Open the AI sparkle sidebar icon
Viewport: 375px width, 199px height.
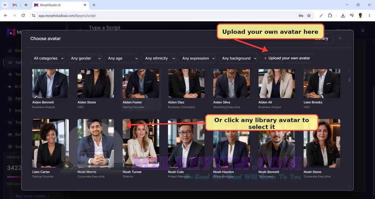click(10, 86)
